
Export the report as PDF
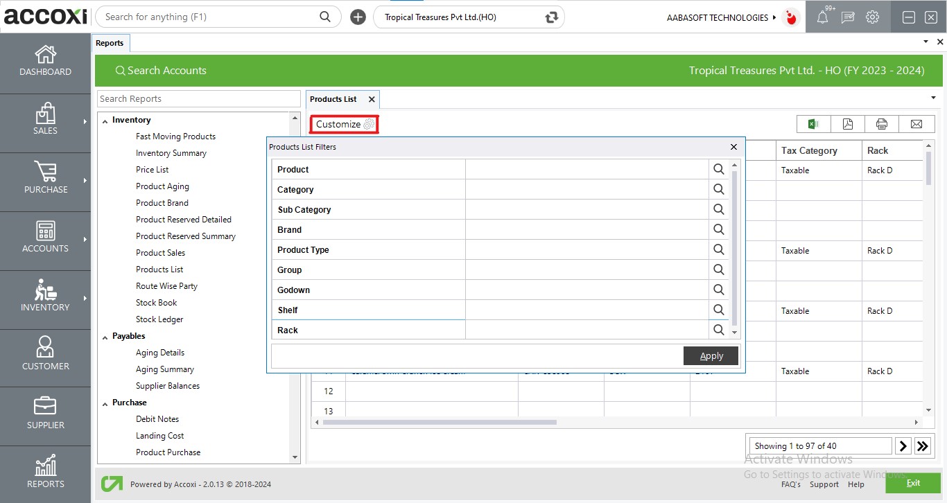[847, 124]
